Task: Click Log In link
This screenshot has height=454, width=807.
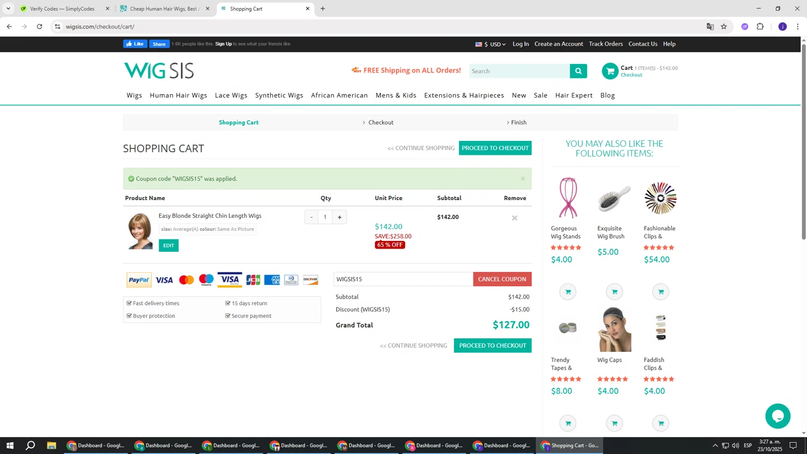Action: (520, 44)
